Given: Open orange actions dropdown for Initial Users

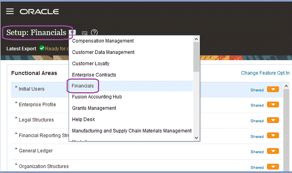Looking at the screenshot, I should (x=273, y=89).
